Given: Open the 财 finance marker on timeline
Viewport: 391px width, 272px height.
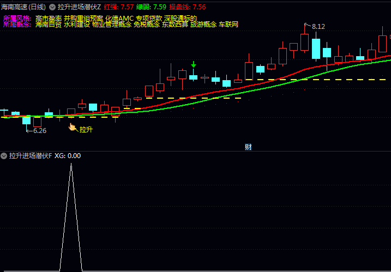Looking at the screenshot, I should [248, 147].
